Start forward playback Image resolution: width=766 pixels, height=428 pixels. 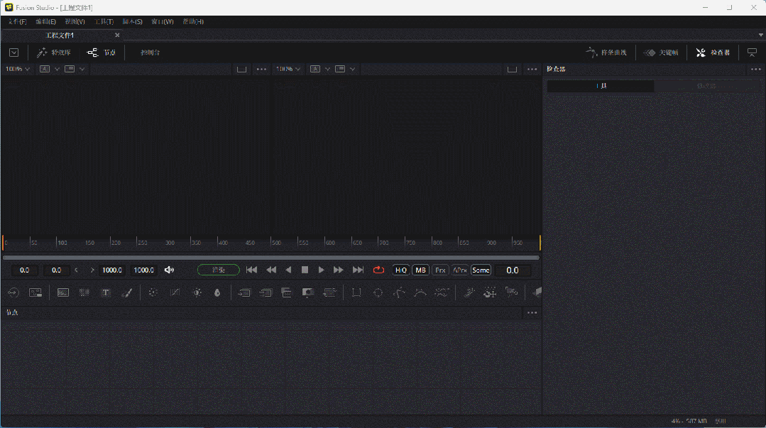pyautogui.click(x=321, y=270)
